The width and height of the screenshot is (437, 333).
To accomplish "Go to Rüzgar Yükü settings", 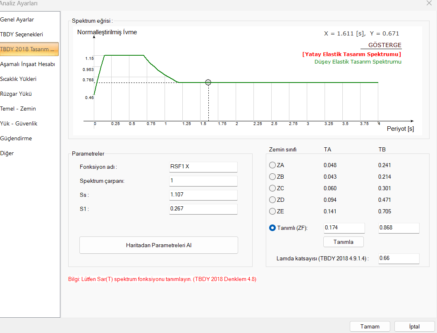I will coord(16,94).
